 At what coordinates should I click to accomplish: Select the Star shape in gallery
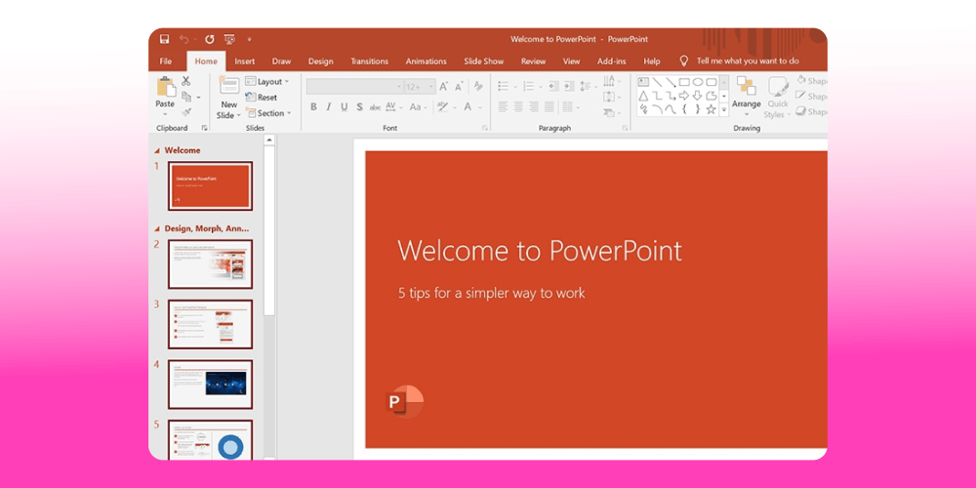pyautogui.click(x=712, y=109)
